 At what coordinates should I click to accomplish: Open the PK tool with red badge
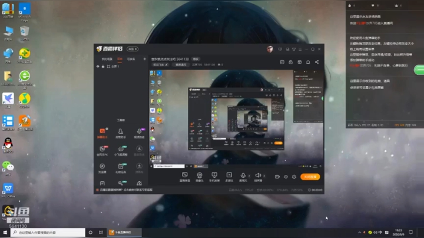tap(102, 151)
